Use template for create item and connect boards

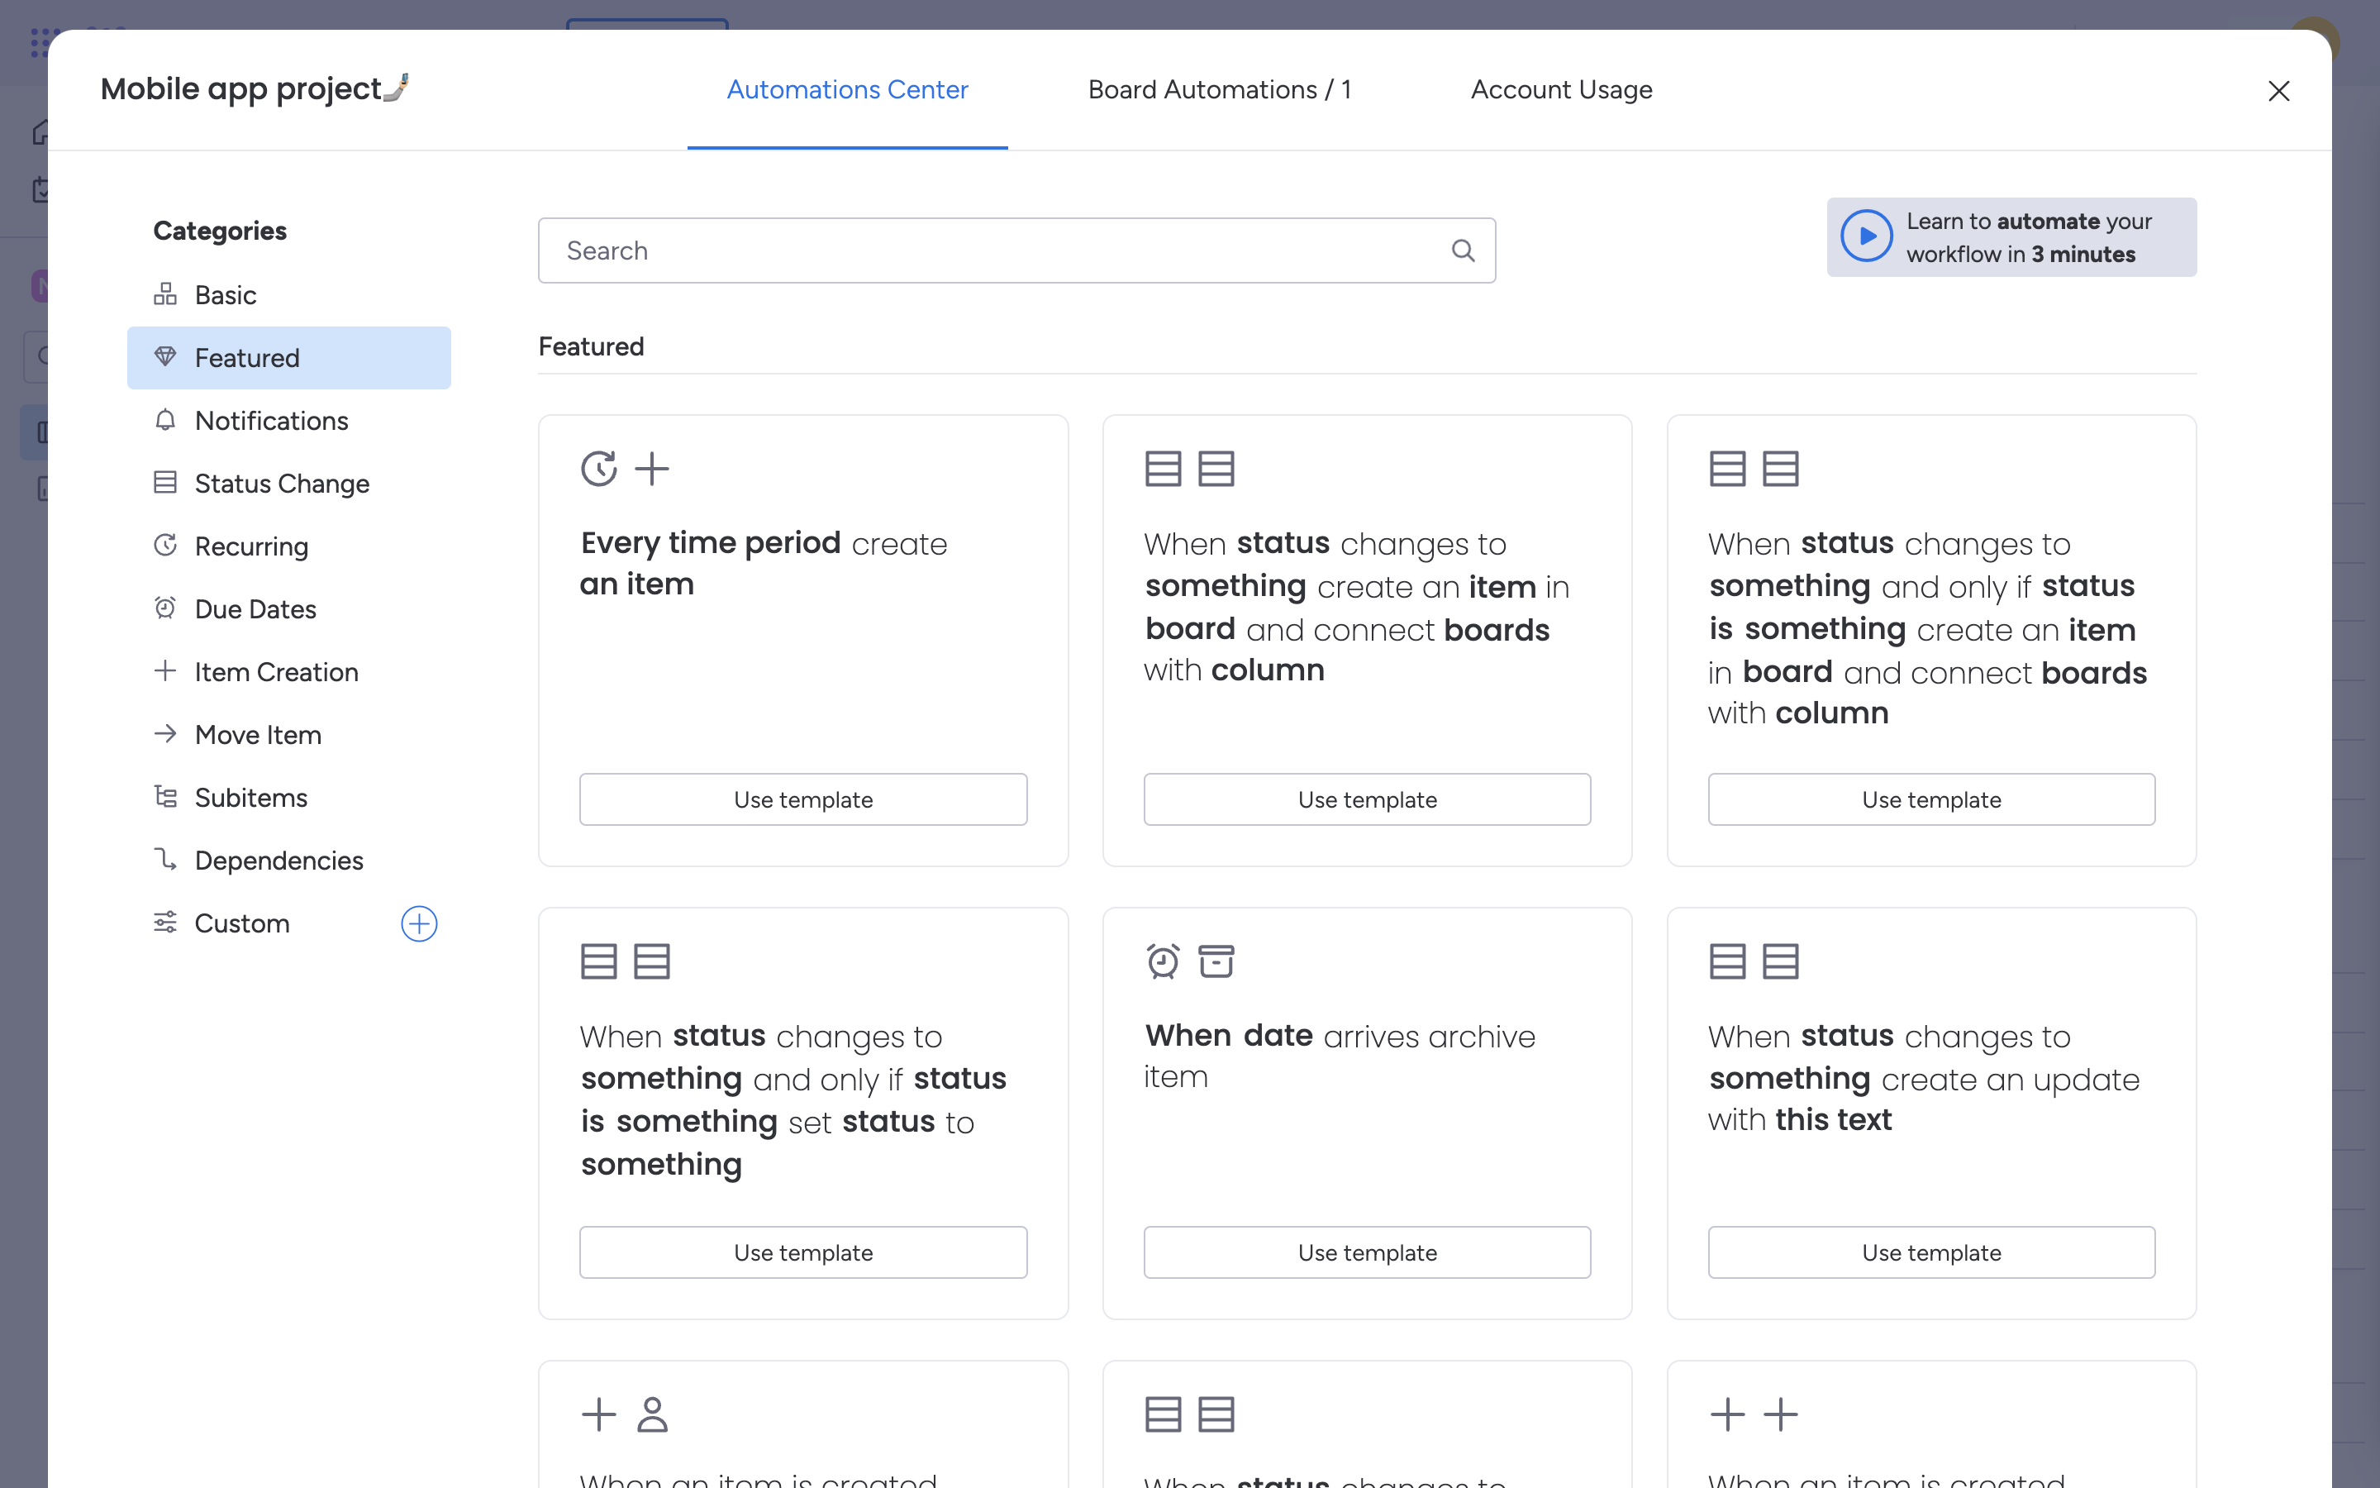click(1367, 799)
